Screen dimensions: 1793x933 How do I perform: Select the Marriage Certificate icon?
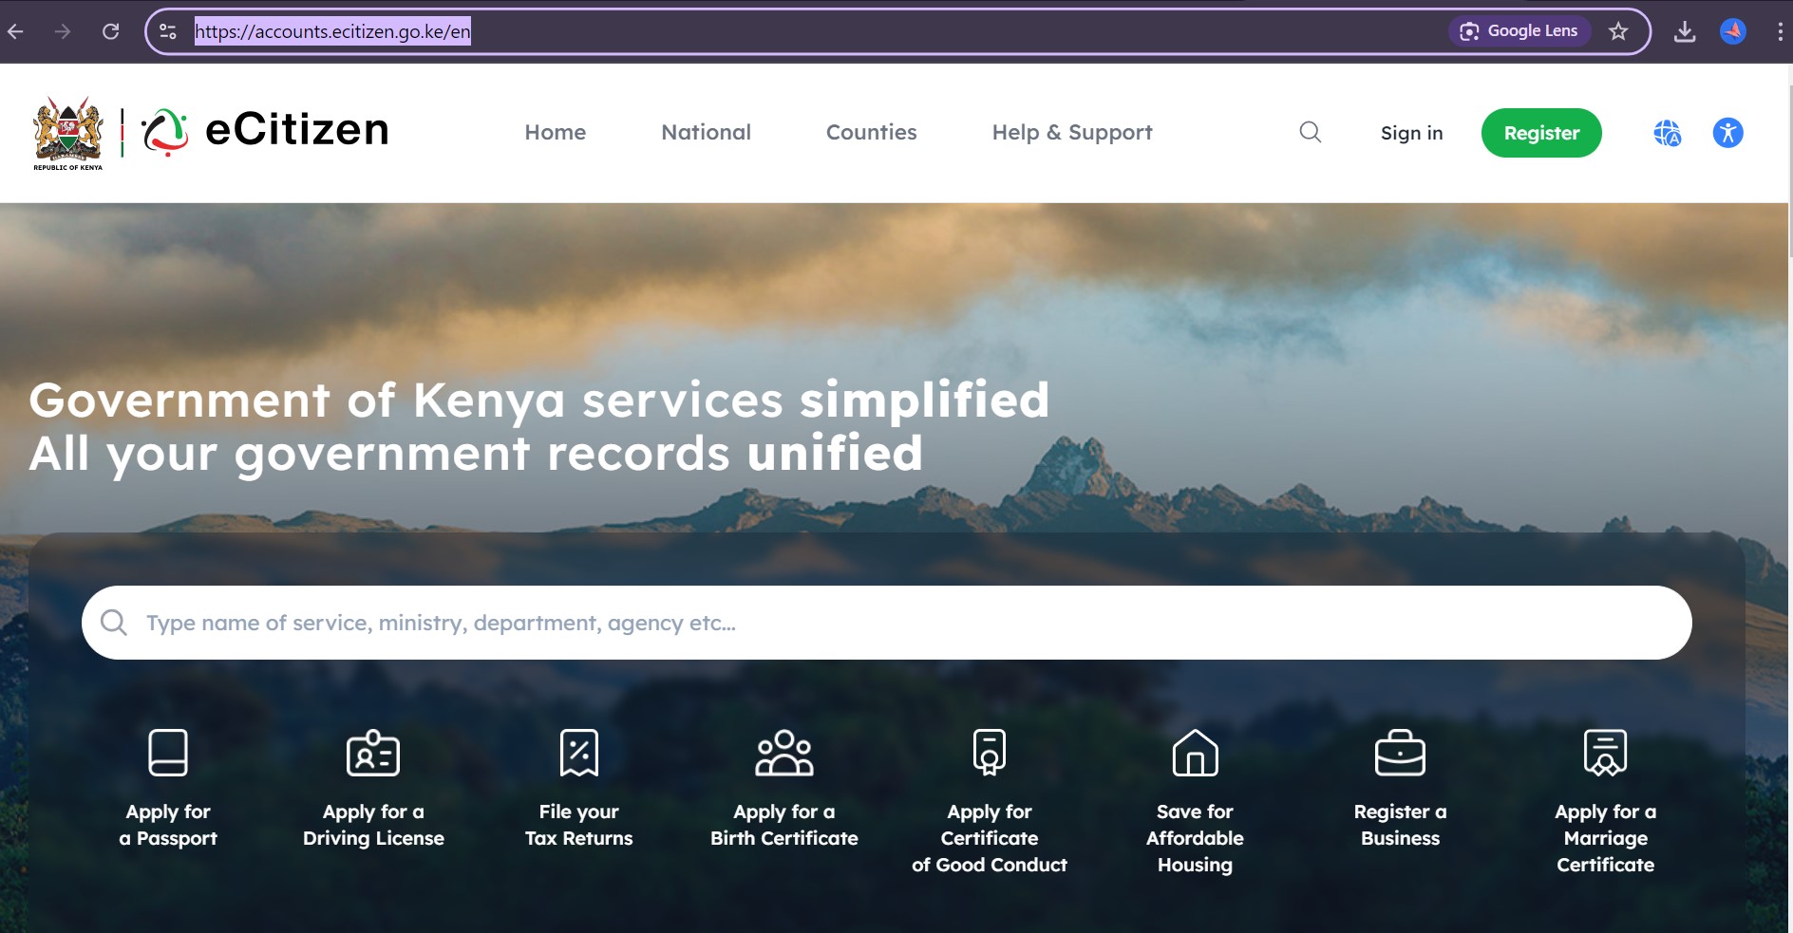click(1605, 753)
